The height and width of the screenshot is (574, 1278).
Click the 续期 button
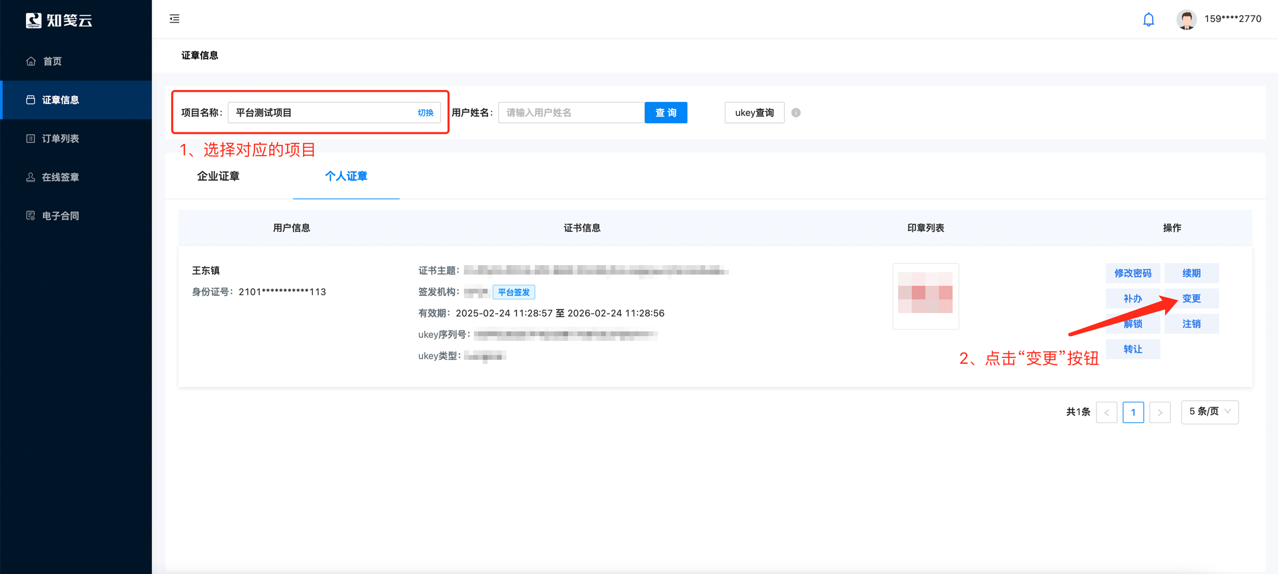pos(1191,273)
